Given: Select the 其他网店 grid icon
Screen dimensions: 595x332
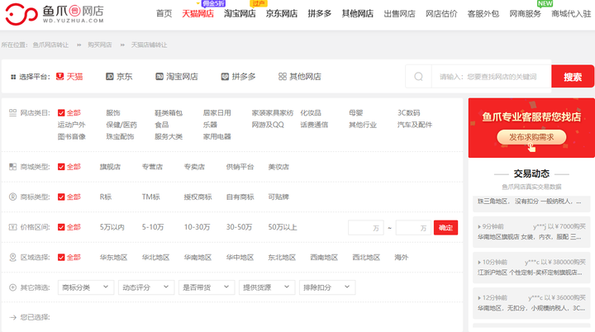Looking at the screenshot, I should [x=283, y=77].
